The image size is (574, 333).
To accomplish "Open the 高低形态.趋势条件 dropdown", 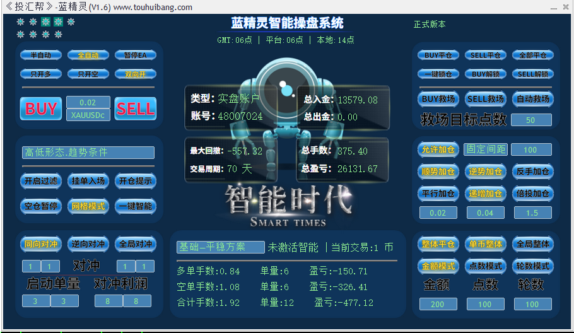I will (x=88, y=153).
